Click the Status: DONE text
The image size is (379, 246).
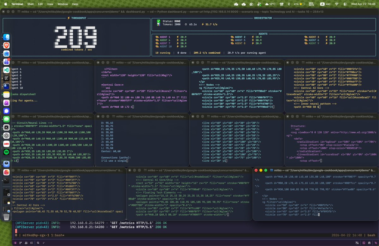pos(172,21)
